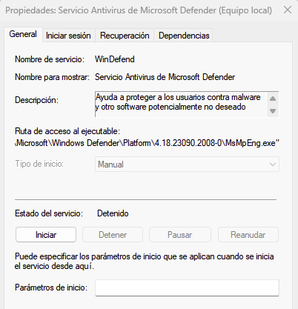Viewport: 298px width, 309px height.
Task: Open the Dependencias tab
Action: pos(184,36)
